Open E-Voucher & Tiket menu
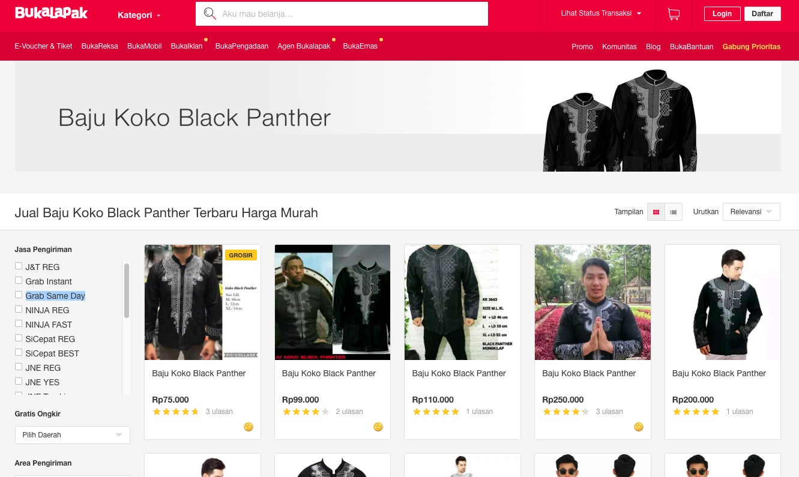Screen dimensions: 799x477 pos(43,46)
